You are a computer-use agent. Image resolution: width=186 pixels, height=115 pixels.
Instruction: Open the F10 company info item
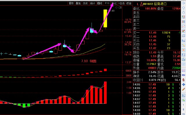pyautogui.click(x=107, y=3)
